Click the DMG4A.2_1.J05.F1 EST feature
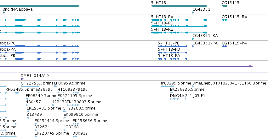Image resolution: width=268 pixels, height=138 pixels. pyautogui.click(x=178, y=99)
